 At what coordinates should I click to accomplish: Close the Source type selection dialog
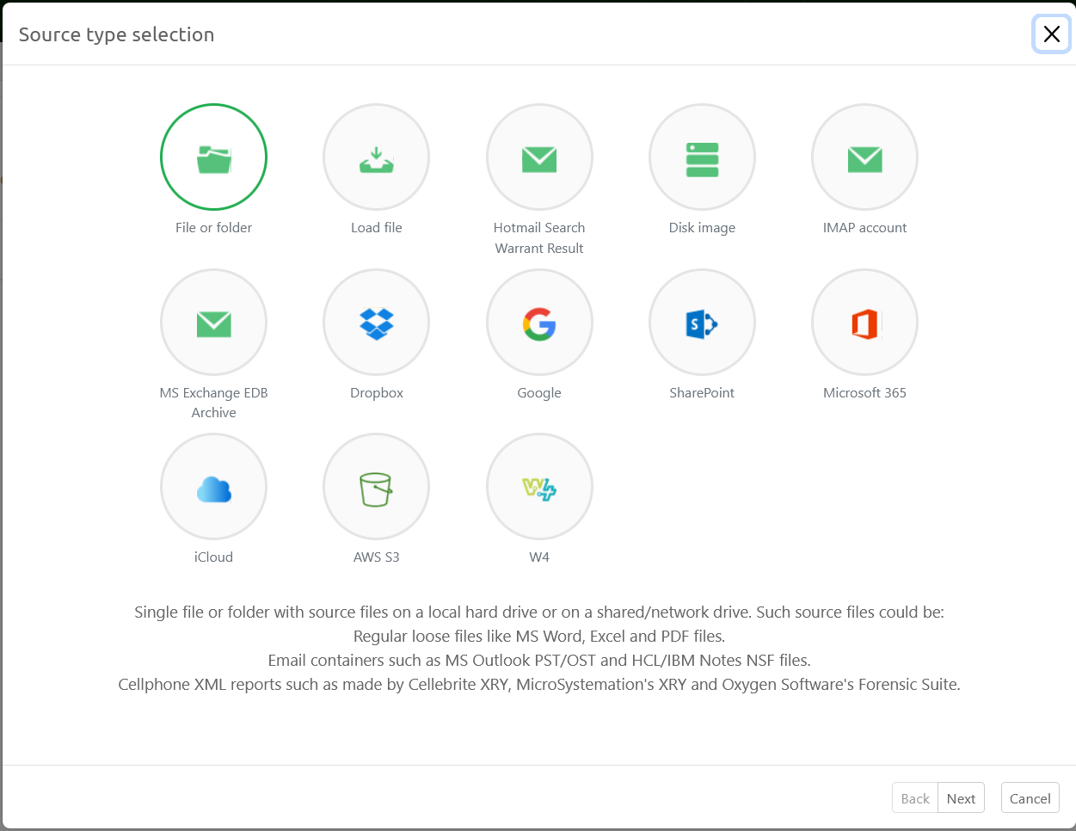pos(1051,34)
